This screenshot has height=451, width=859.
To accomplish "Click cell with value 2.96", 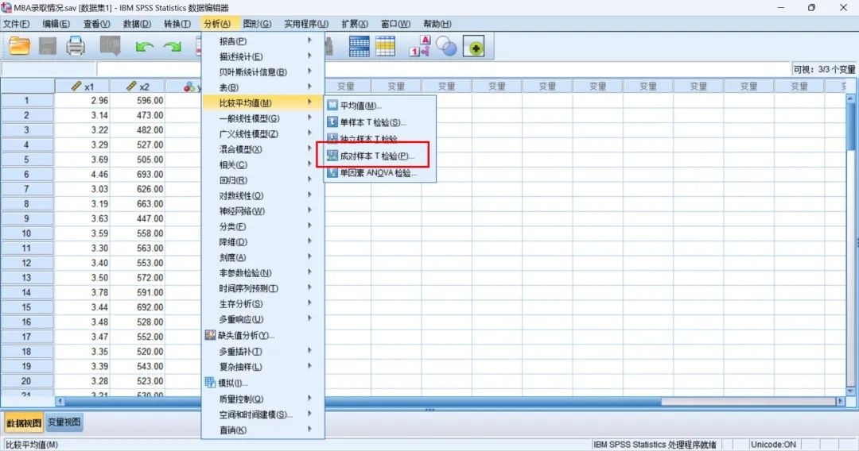I will (x=82, y=101).
